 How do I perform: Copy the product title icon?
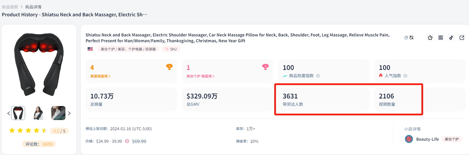[406, 38]
